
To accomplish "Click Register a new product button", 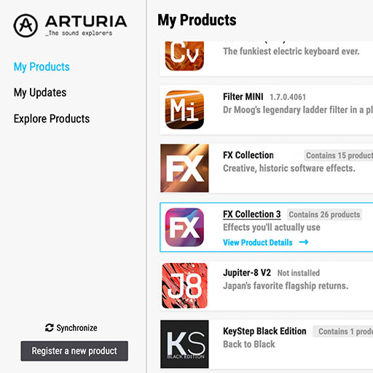I will pos(74,351).
